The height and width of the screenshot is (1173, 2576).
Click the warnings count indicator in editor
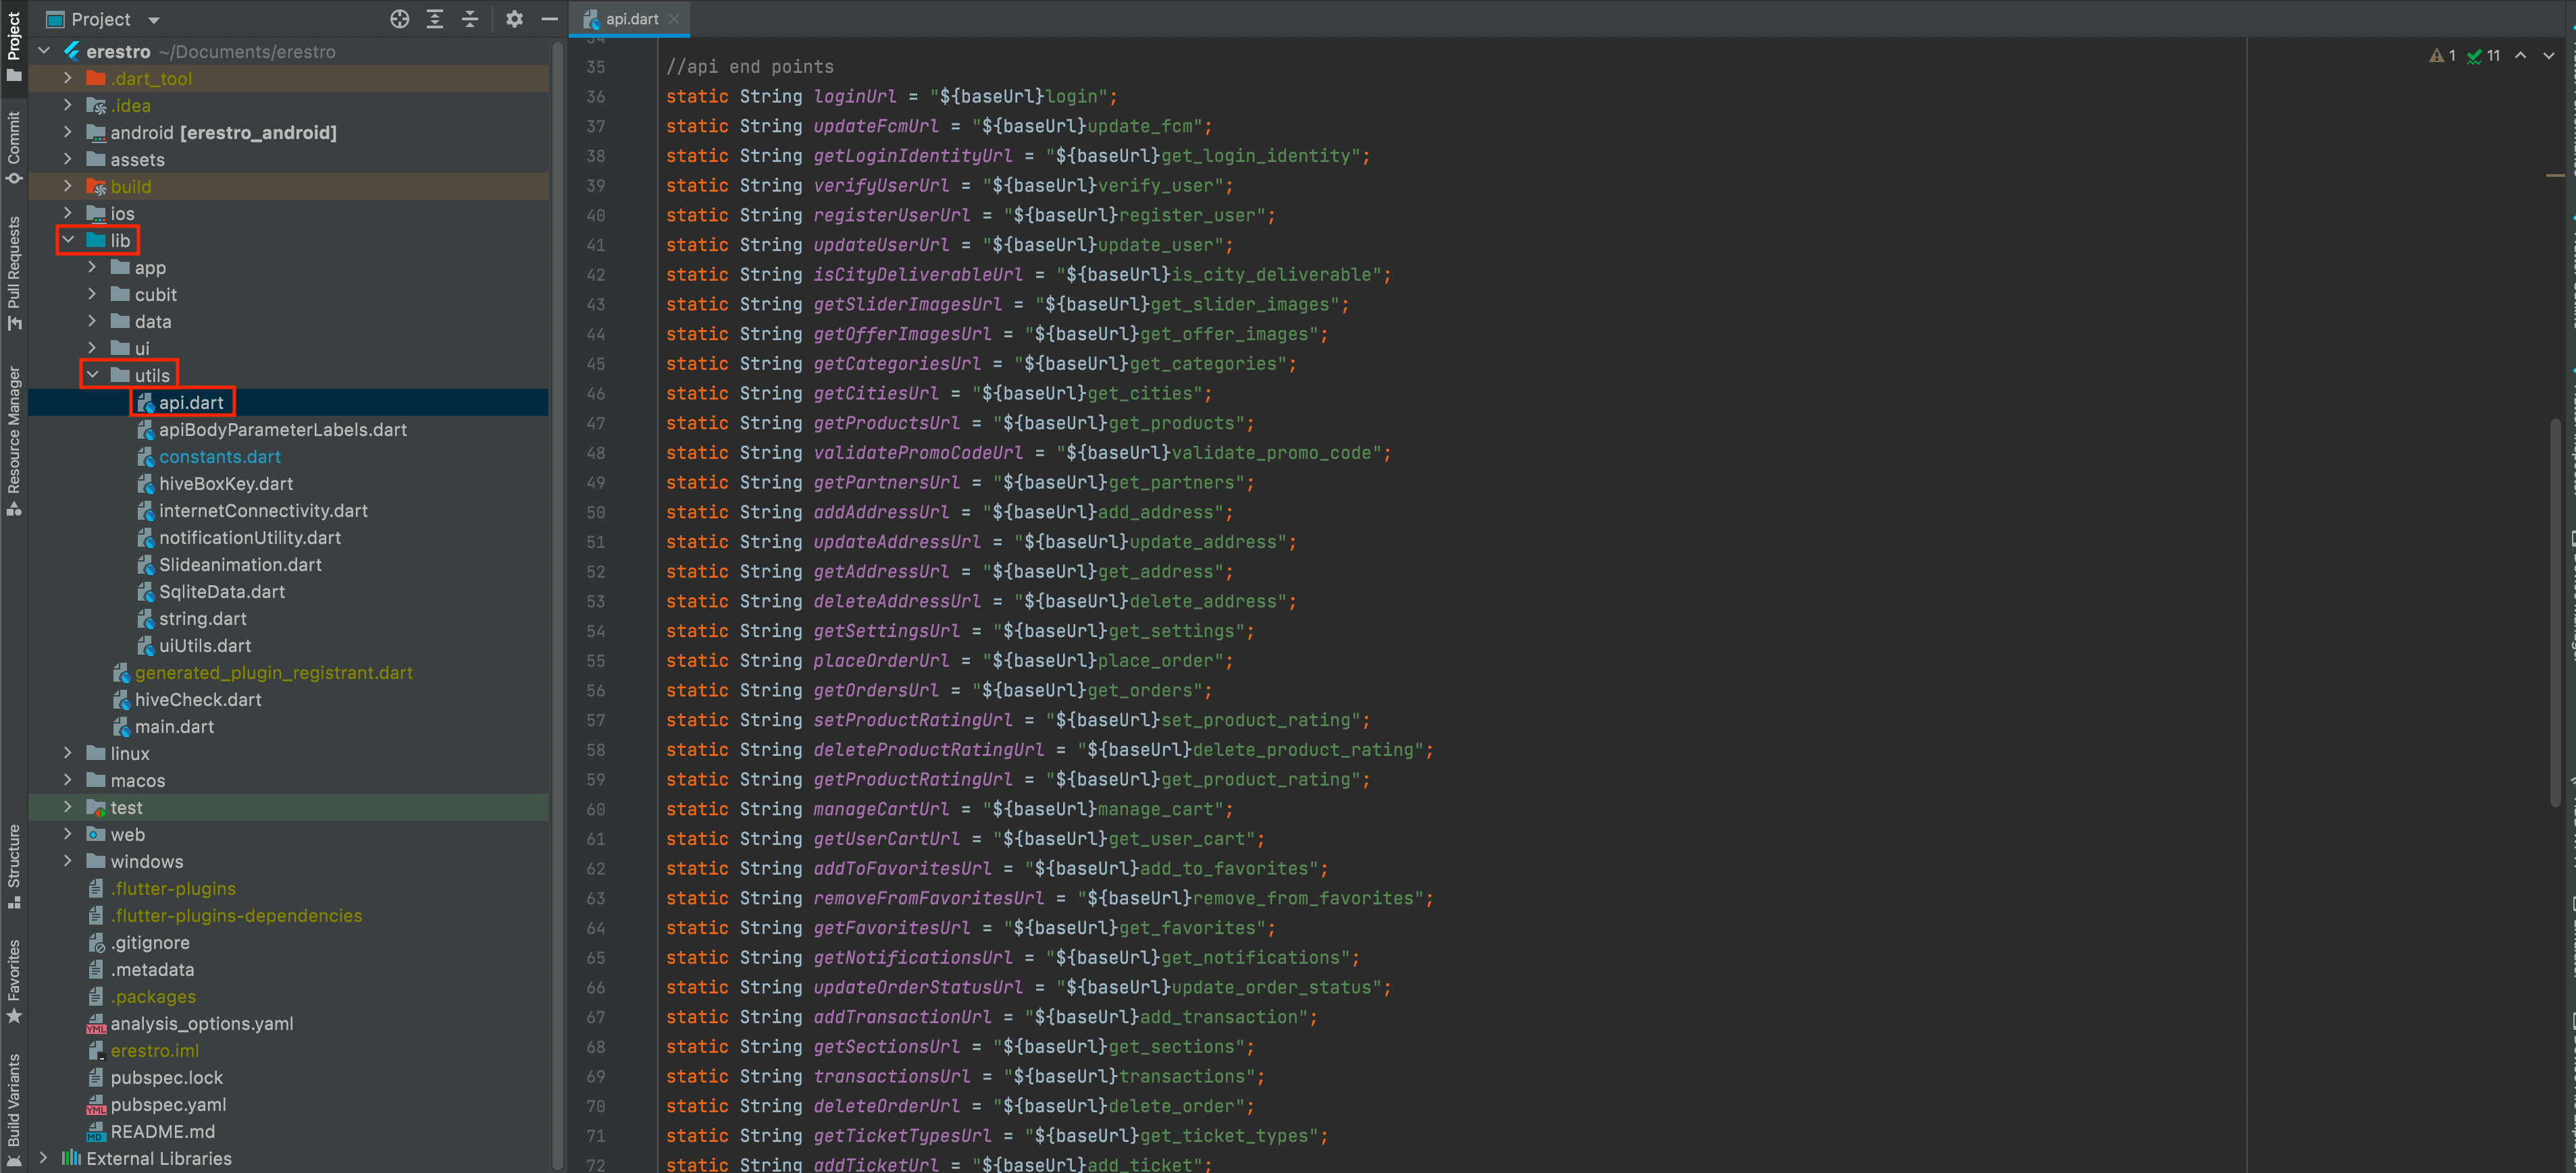click(2442, 56)
